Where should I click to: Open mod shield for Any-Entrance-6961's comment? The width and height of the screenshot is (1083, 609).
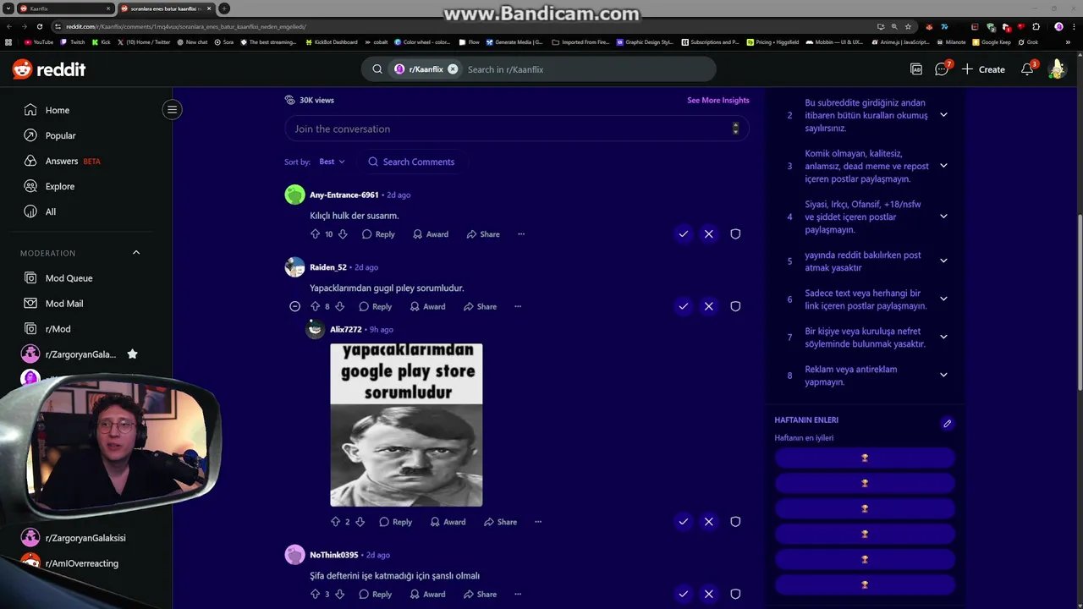tap(735, 234)
